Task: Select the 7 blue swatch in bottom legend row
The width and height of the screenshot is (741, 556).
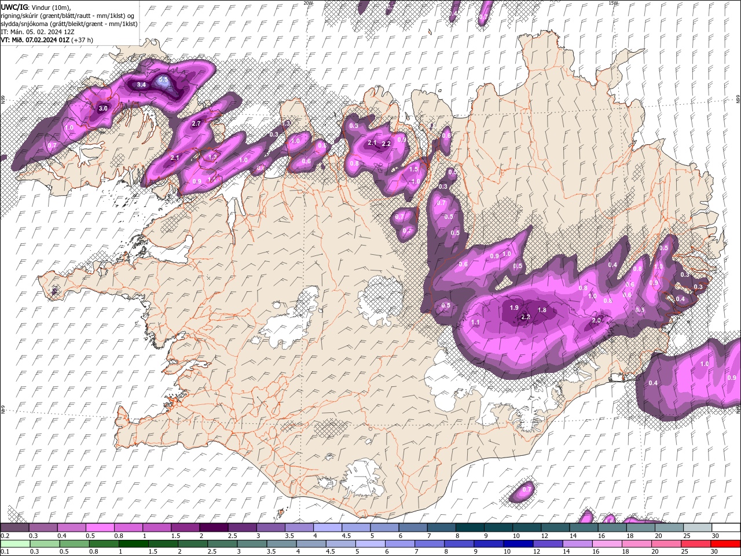Action: tap(429, 544)
